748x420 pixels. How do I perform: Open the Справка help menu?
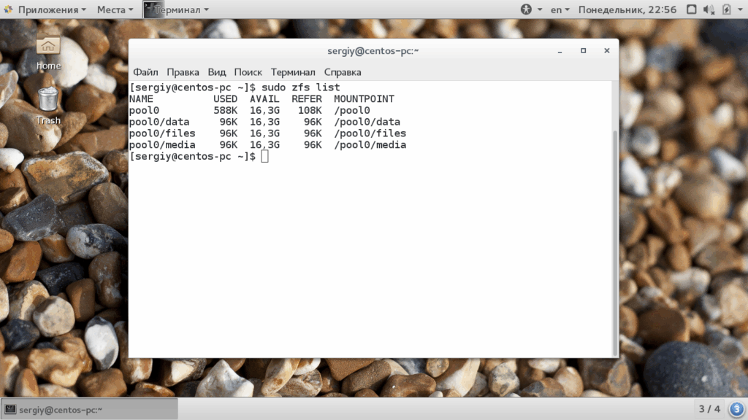pos(343,72)
